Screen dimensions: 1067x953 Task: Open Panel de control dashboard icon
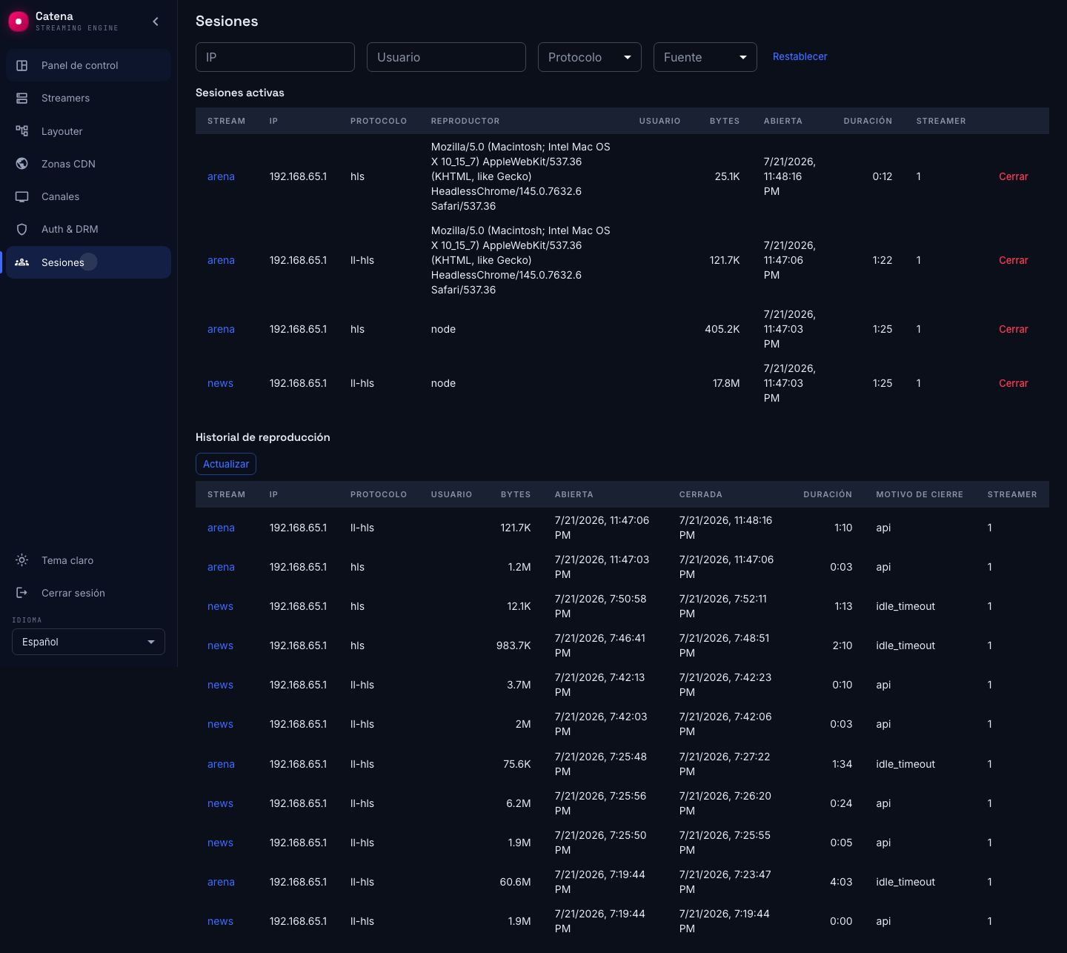click(x=22, y=65)
